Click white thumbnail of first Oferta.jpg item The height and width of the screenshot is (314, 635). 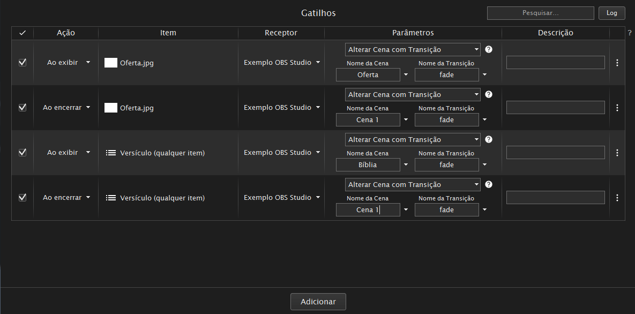(111, 63)
